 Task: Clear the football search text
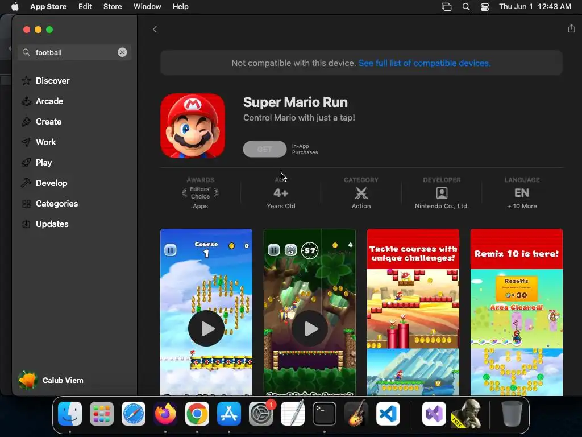click(x=122, y=52)
